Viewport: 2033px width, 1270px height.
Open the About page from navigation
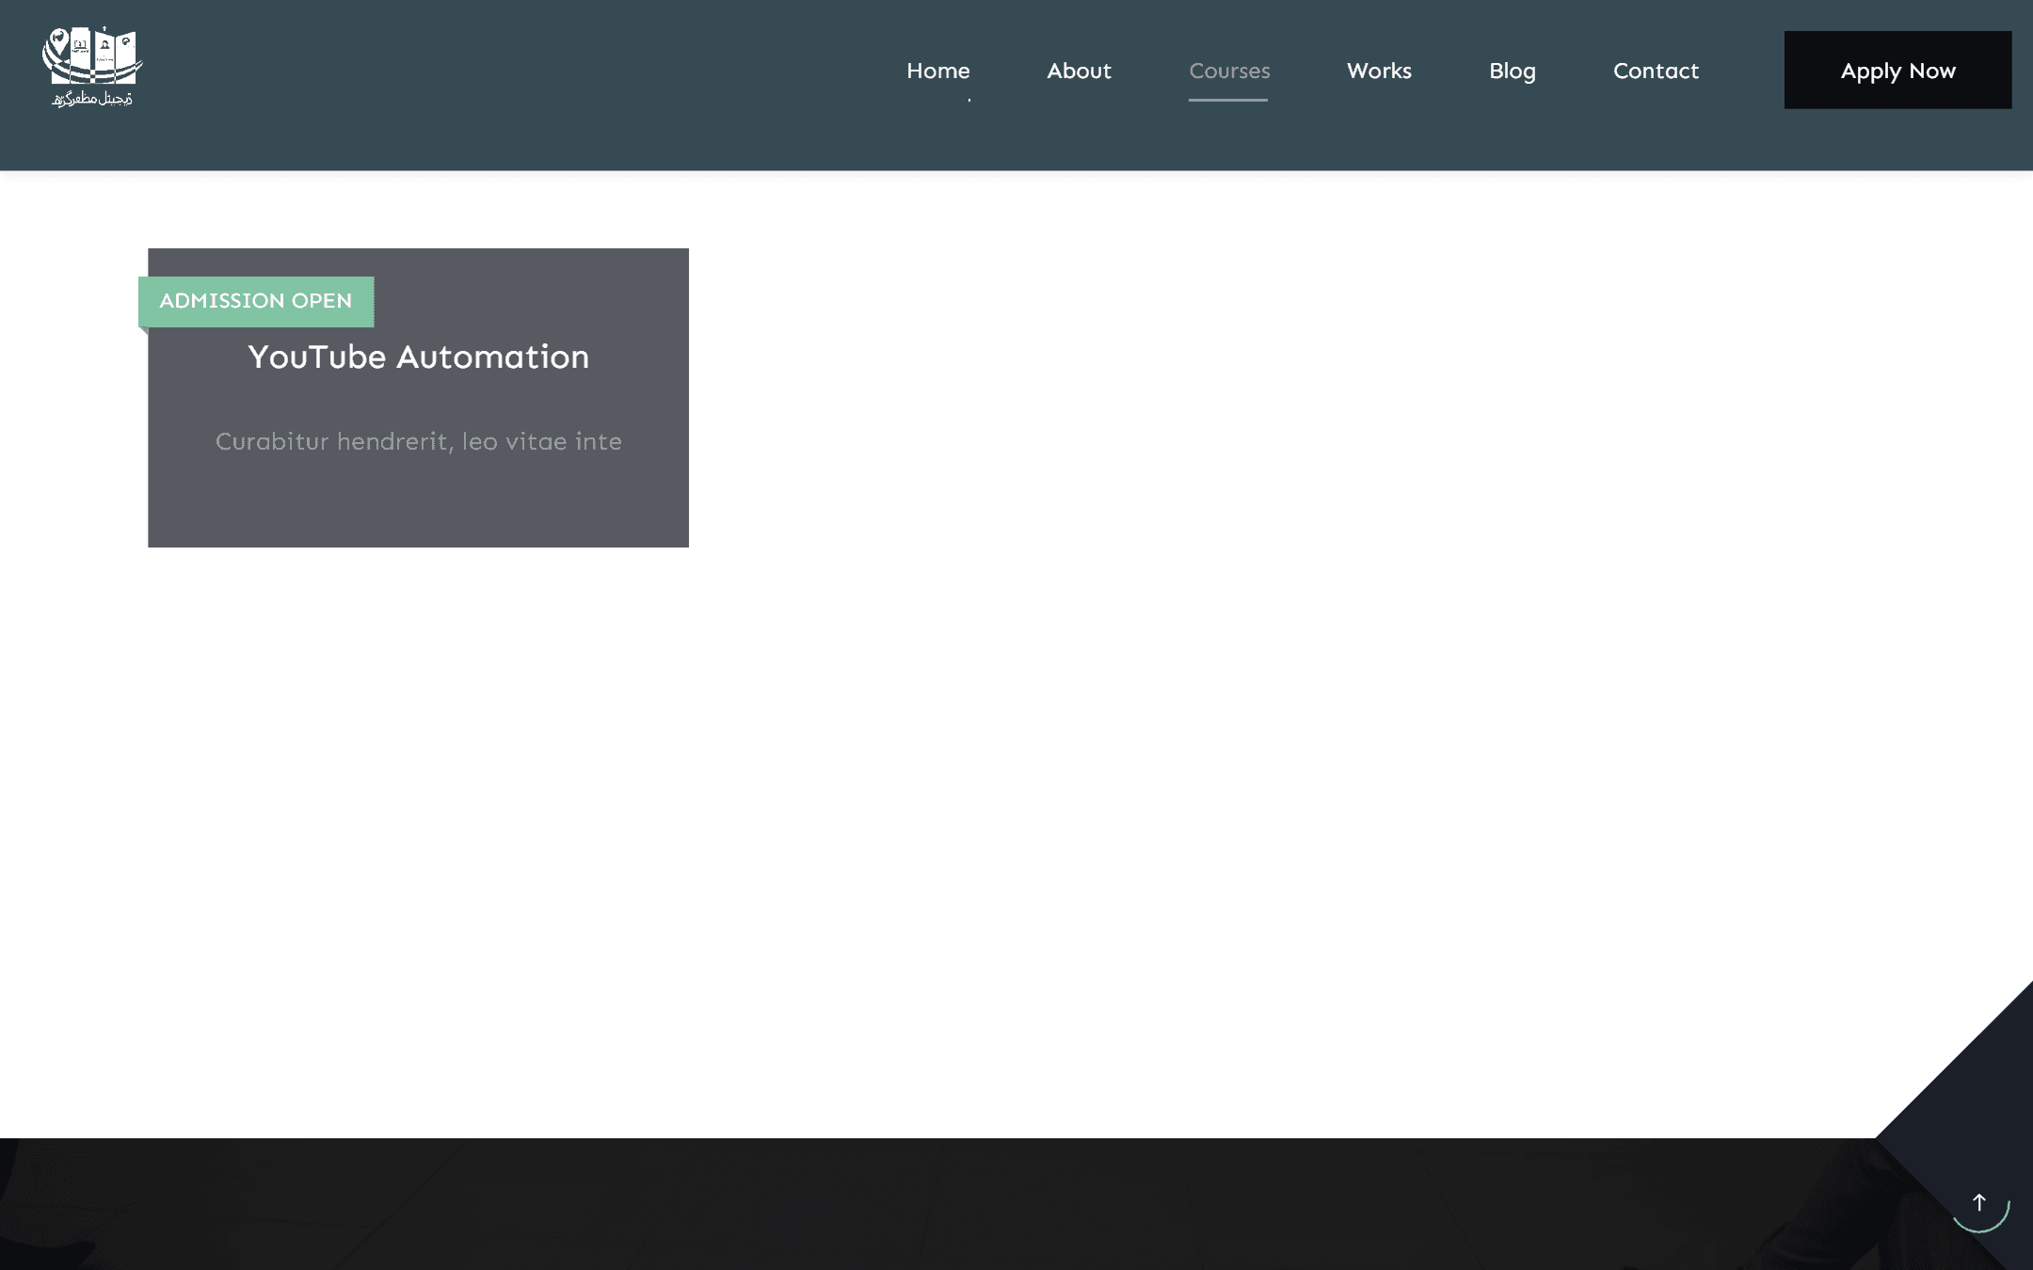(1079, 71)
